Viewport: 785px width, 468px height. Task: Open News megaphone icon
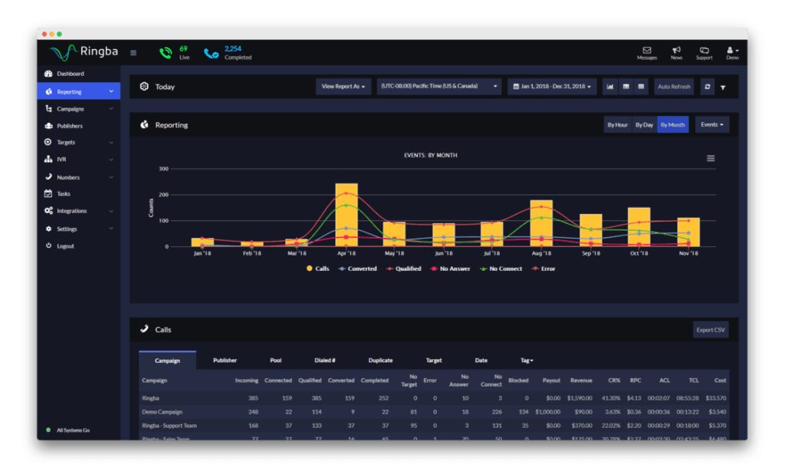pyautogui.click(x=676, y=53)
